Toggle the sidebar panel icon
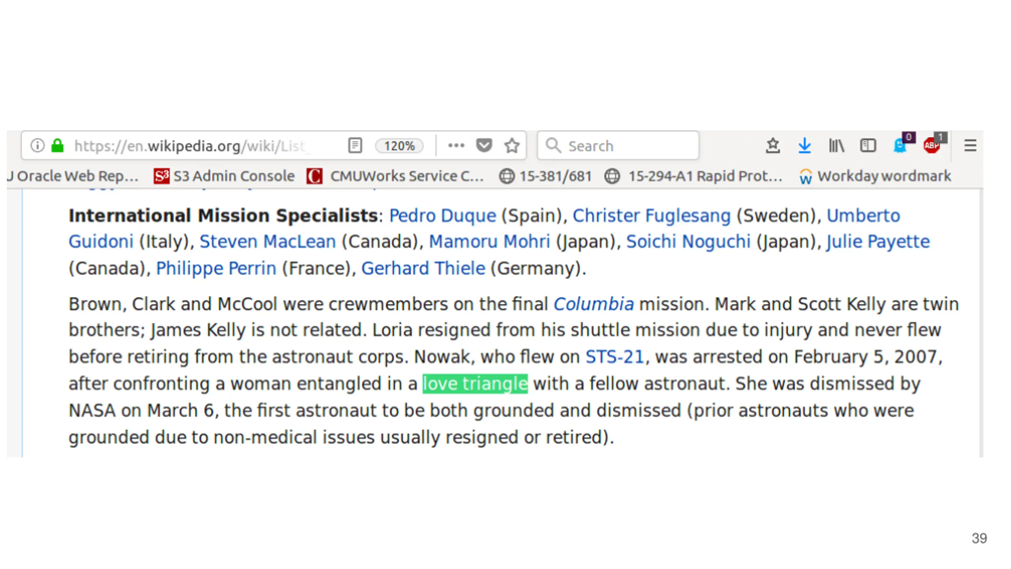This screenshot has height=569, width=1011. pos(868,145)
